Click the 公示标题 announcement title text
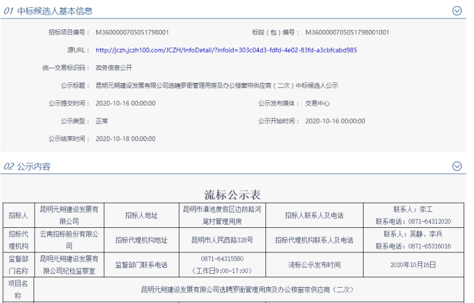Viewport: 474px width, 303px height. (217, 86)
